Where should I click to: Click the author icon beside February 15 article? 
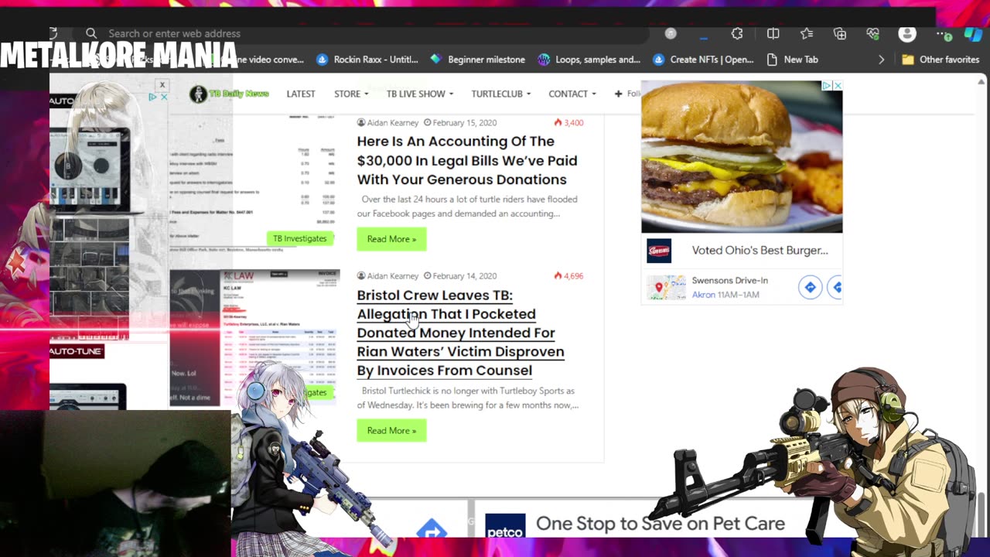pos(361,123)
